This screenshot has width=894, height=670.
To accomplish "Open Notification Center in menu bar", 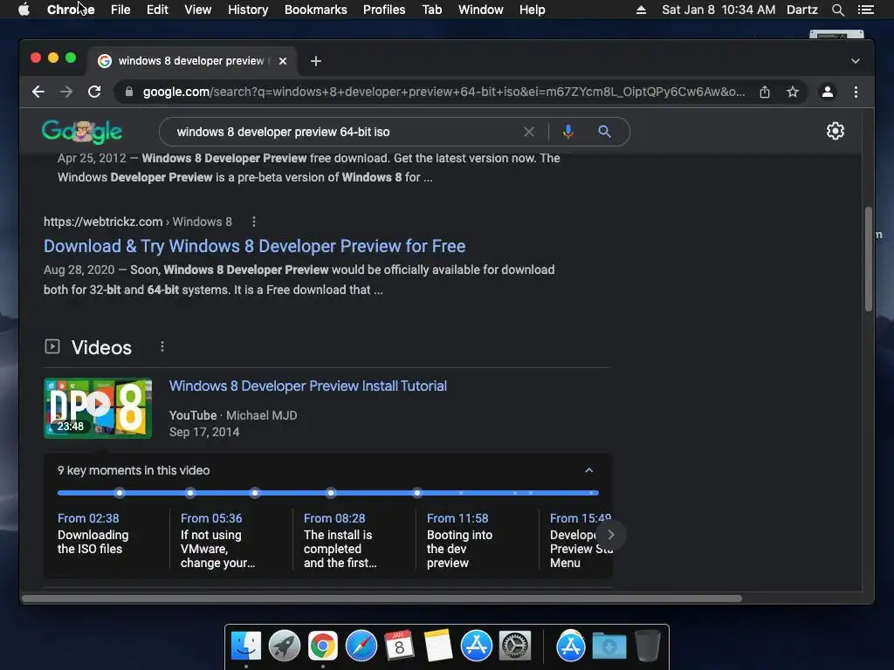I will click(865, 10).
